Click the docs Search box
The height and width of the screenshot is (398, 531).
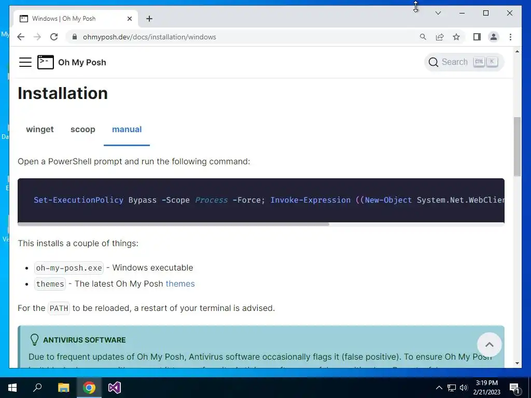point(464,62)
